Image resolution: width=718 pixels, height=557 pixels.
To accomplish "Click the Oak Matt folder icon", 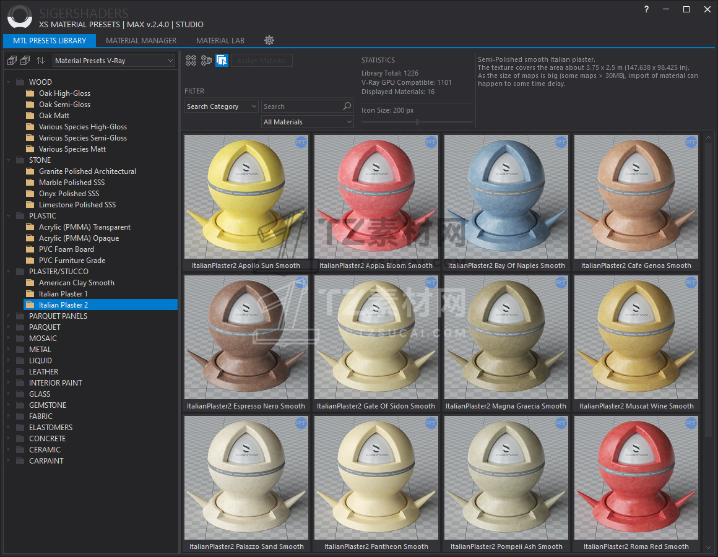I will click(x=30, y=115).
